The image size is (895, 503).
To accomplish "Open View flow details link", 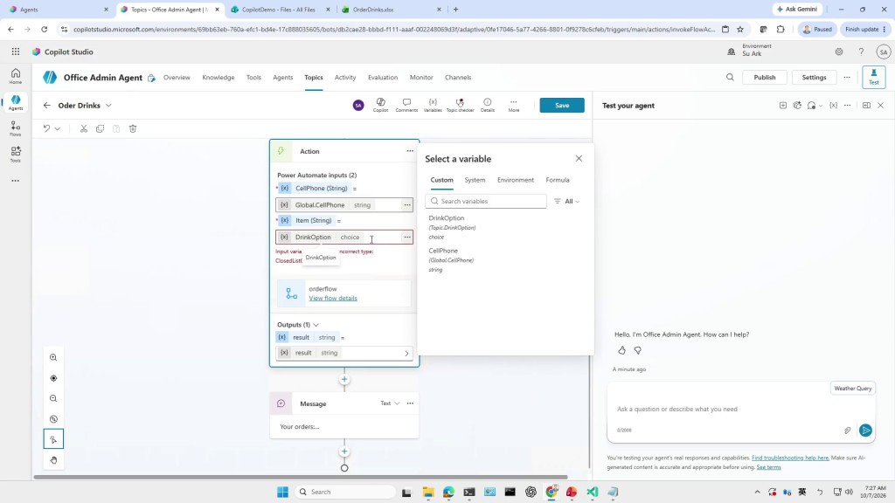I will coord(333,299).
